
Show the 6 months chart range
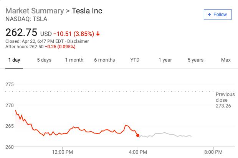pos(104,60)
